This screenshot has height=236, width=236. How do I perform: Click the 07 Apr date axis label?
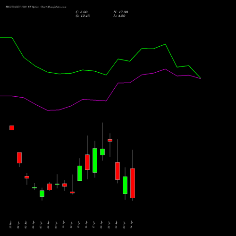(x=41, y=225)
